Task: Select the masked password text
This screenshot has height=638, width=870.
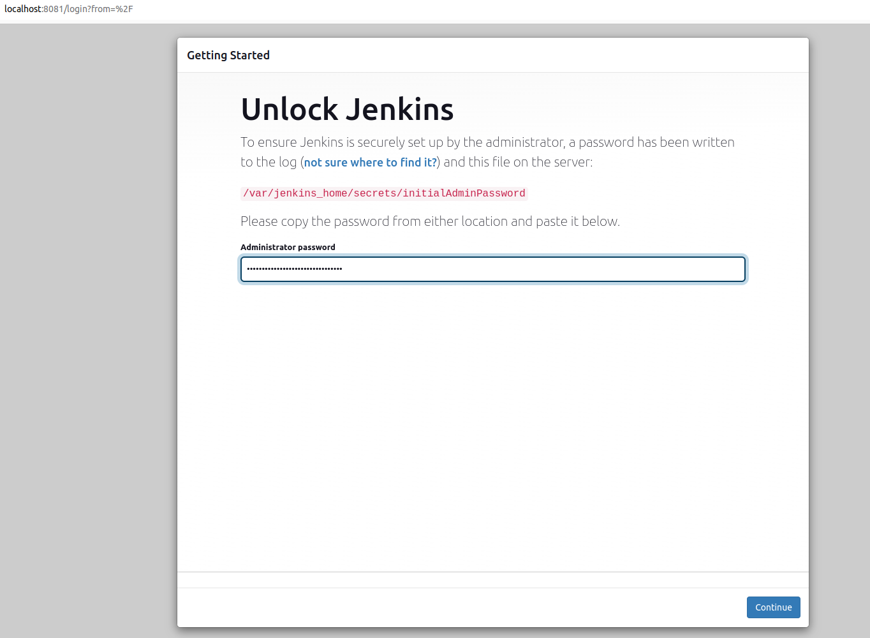Action: (x=293, y=269)
